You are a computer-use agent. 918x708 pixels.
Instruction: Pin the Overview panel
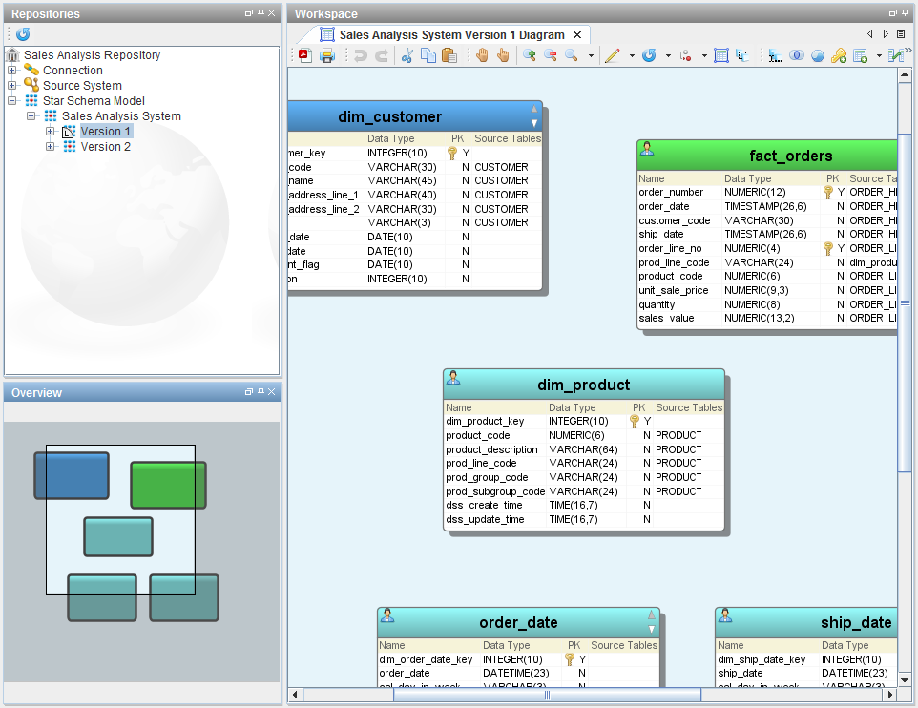coord(260,392)
